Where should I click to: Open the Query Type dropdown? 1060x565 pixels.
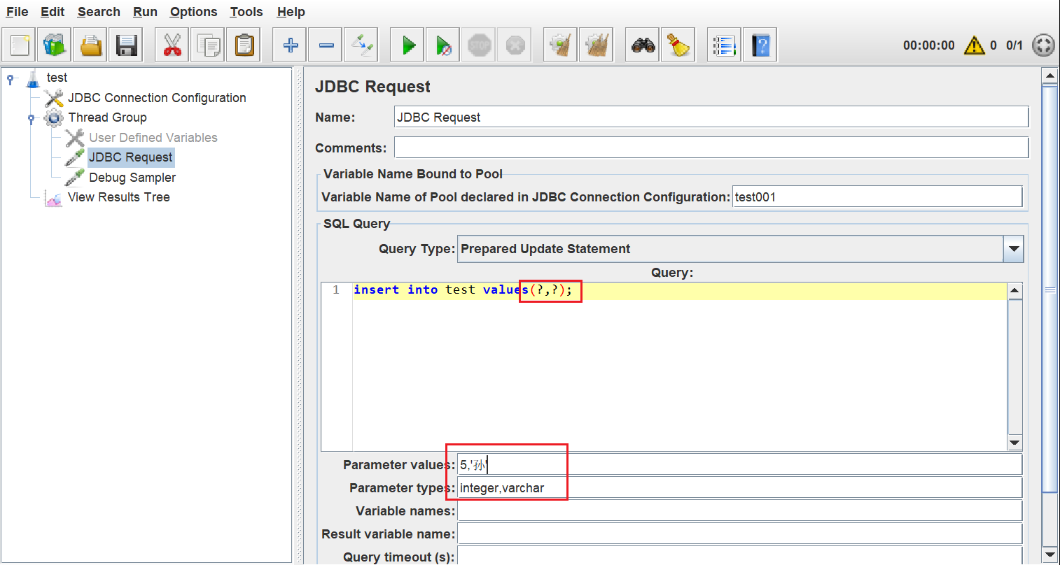[1013, 249]
